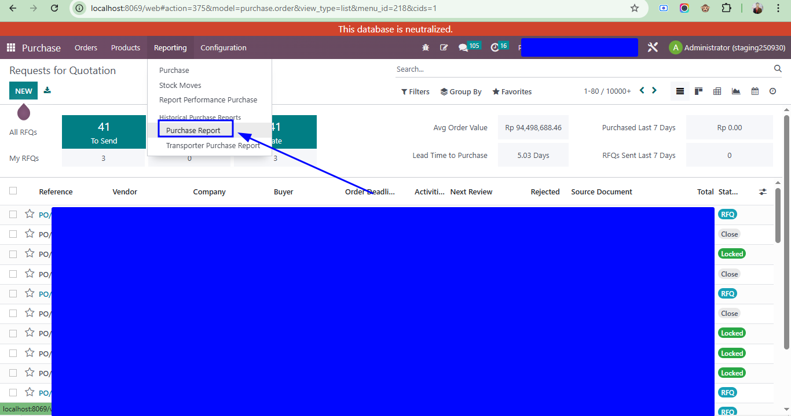This screenshot has width=791, height=416.
Task: Click the screen capture extension icon
Action: point(664,8)
